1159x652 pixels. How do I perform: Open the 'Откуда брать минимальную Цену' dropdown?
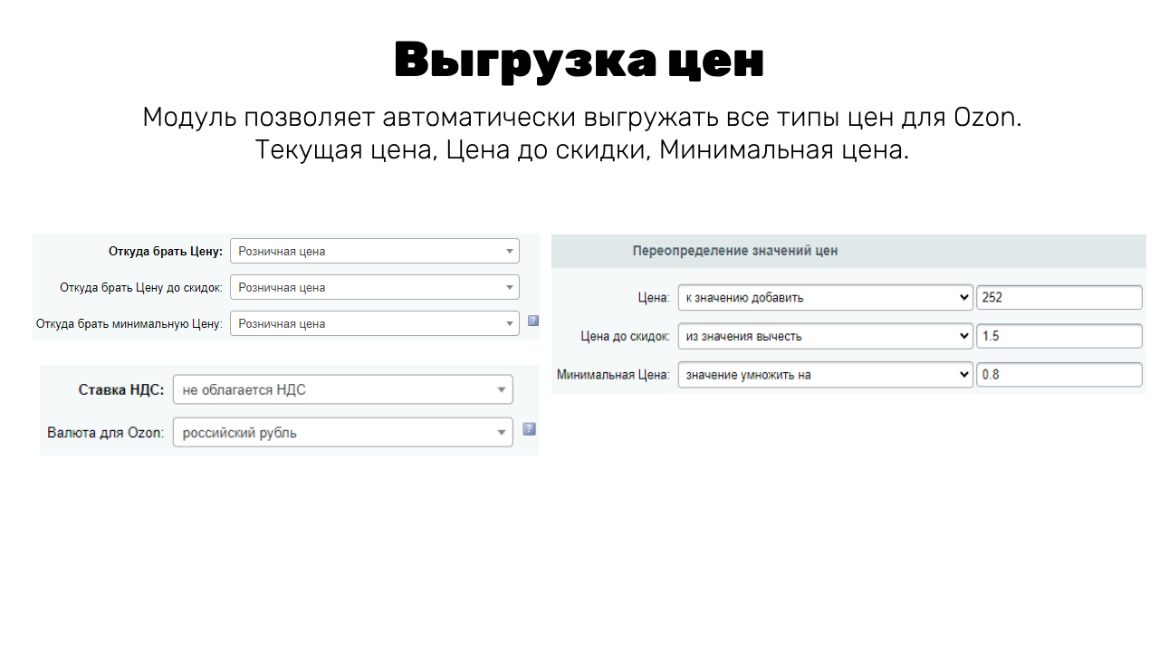[x=374, y=324]
